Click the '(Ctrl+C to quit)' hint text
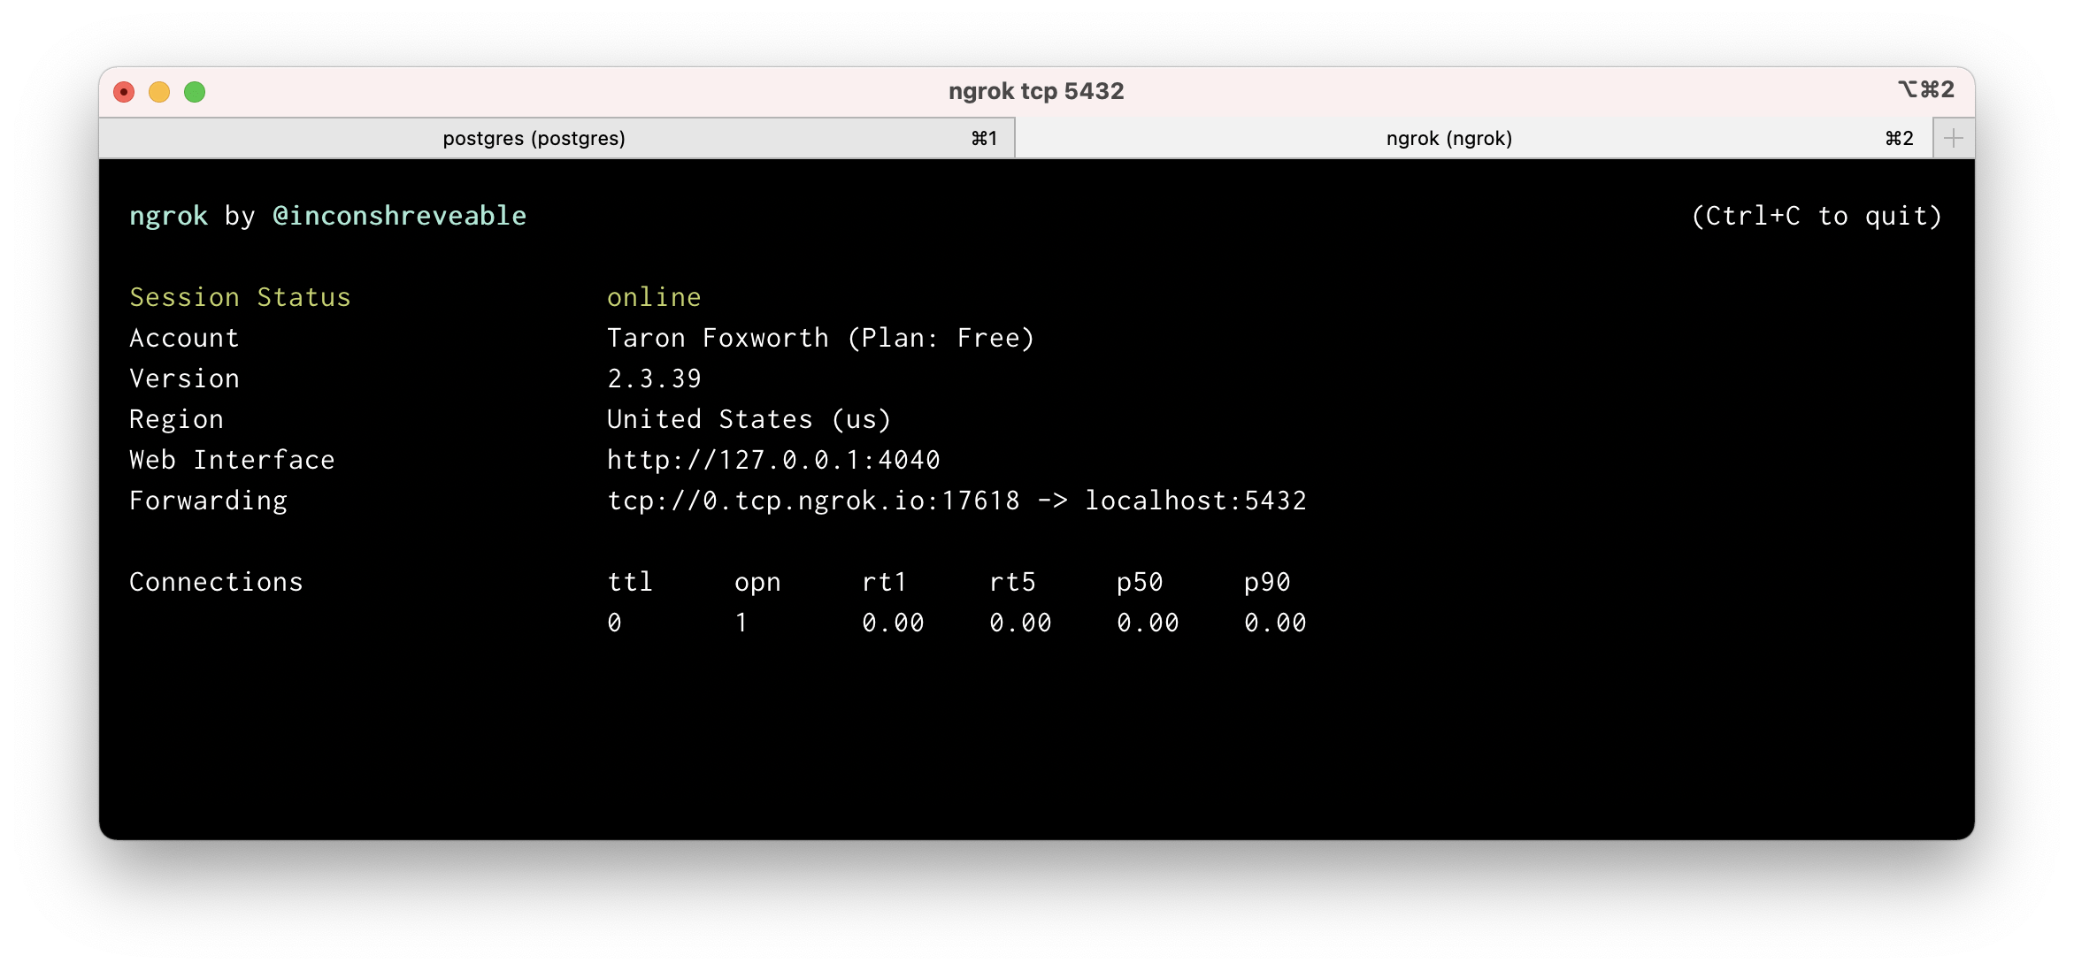The width and height of the screenshot is (2074, 971). pos(1817,216)
